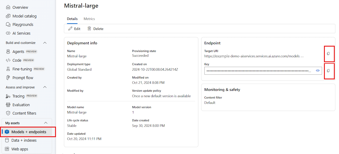Image resolution: width=339 pixels, height=154 pixels.
Task: Click the Agents robot icon
Action: [x=8, y=52]
